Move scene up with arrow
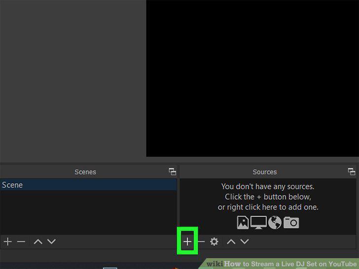This screenshot has width=359, height=269. click(x=38, y=241)
